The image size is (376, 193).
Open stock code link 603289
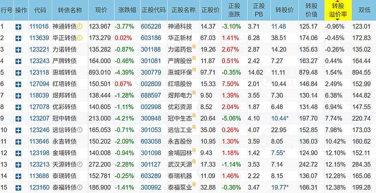click(151, 176)
